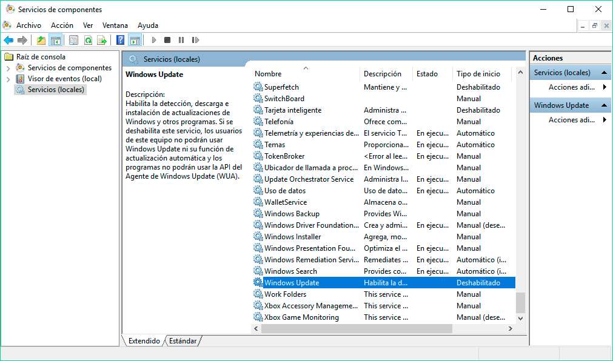Click the horizontal scrollbar right arrow

(510, 328)
